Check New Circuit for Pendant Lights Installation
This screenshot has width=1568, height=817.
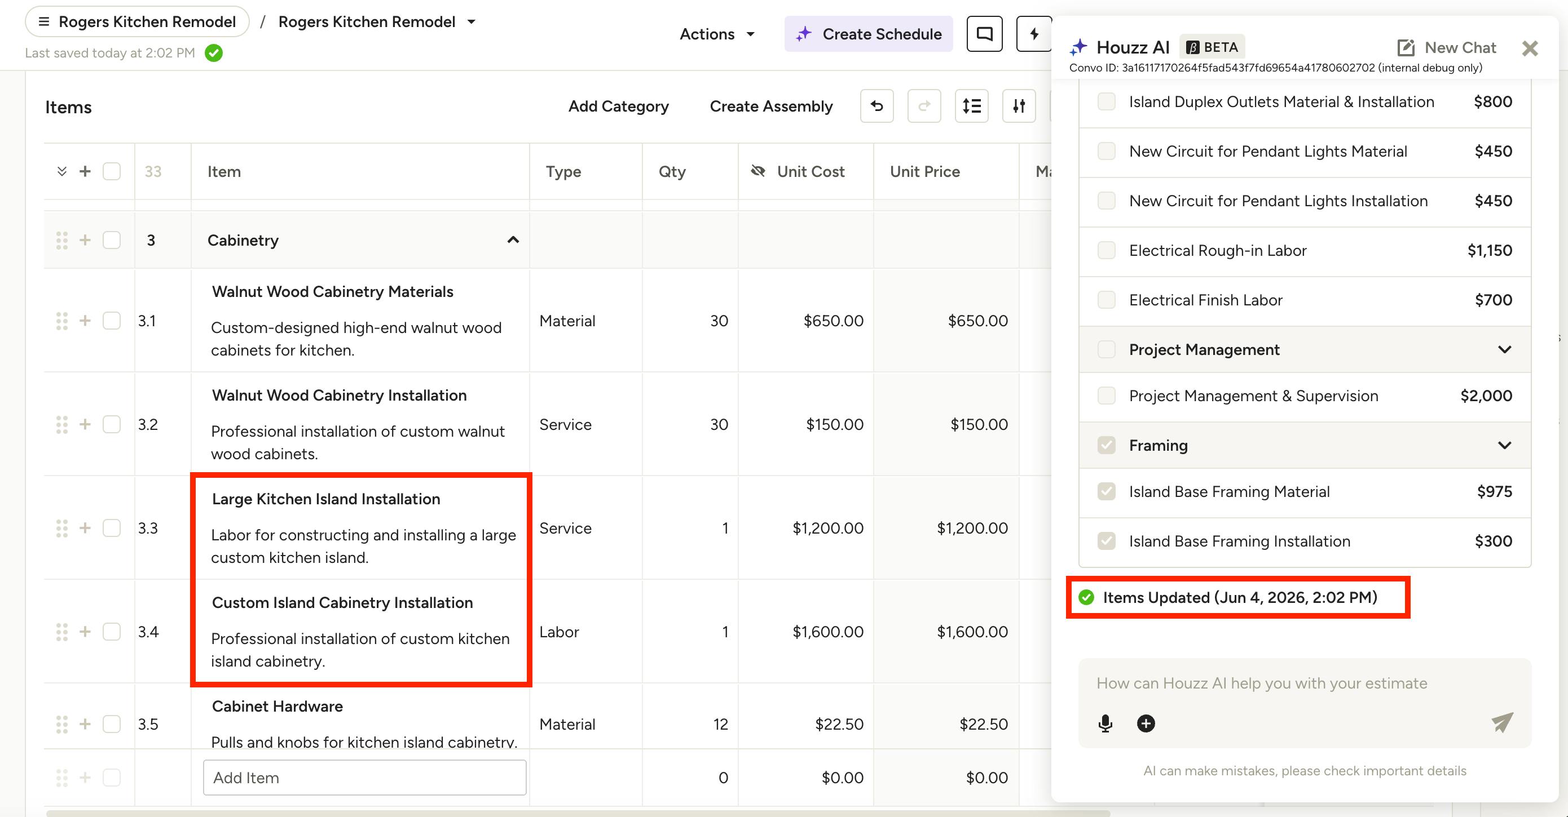[x=1106, y=201]
